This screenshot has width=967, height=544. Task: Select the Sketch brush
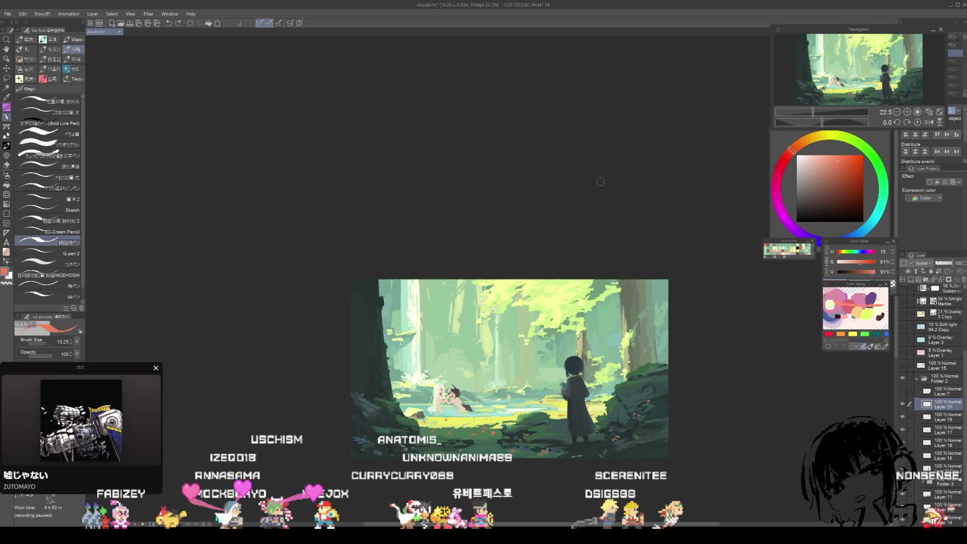coord(48,210)
